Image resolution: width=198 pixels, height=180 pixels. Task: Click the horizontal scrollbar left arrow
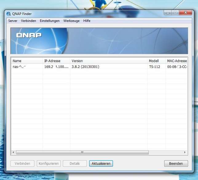(14, 152)
